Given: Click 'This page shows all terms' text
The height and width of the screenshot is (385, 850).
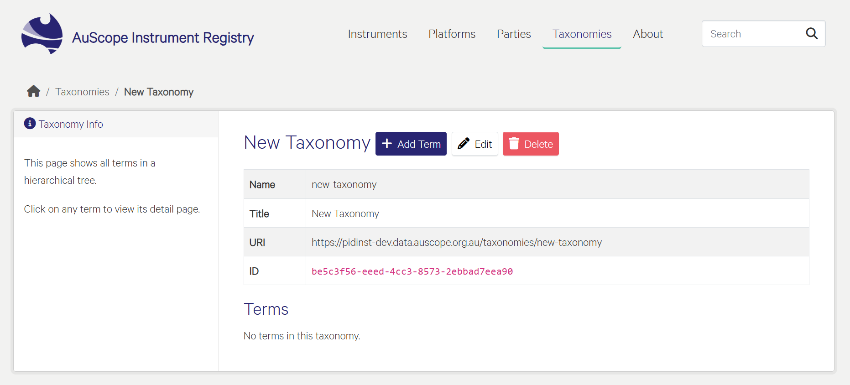Looking at the screenshot, I should 89,172.
